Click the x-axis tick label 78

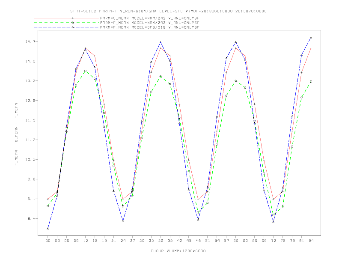tap(292, 241)
